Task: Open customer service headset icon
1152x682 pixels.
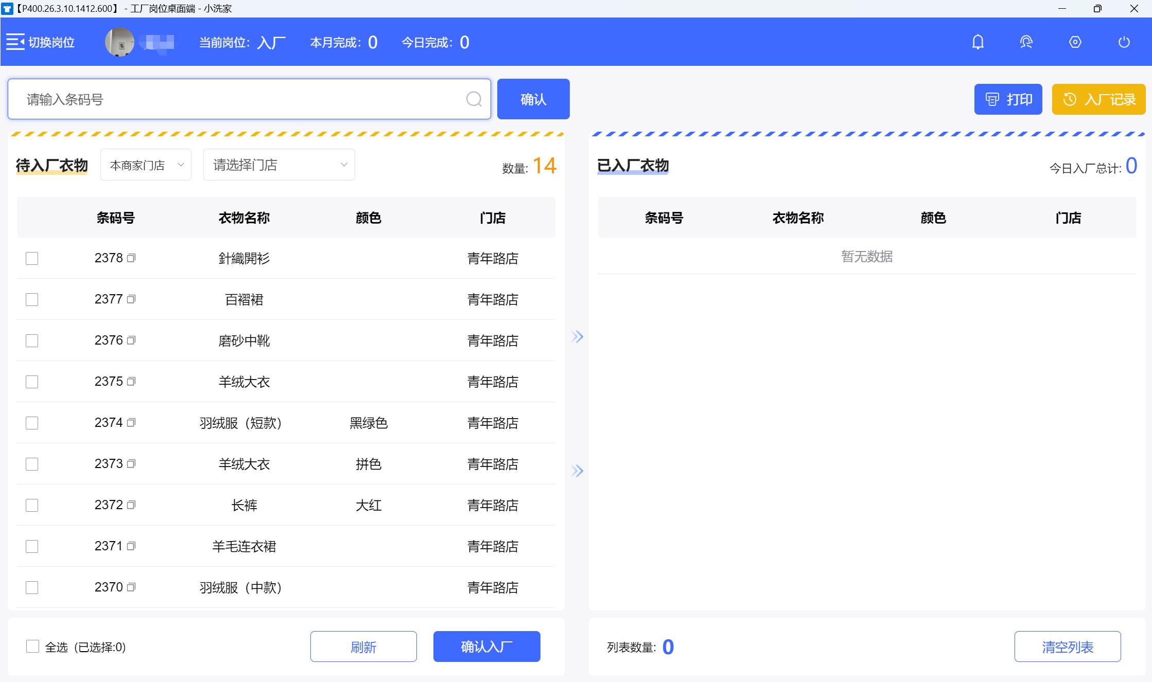Action: (1026, 42)
